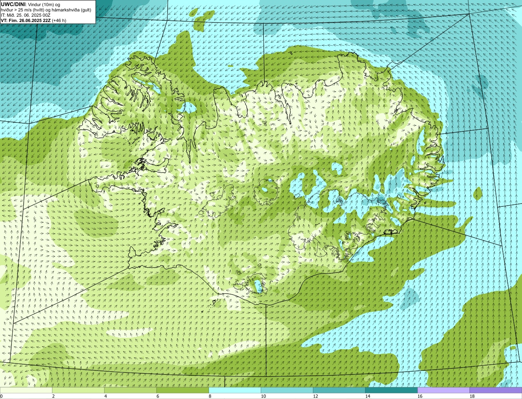The image size is (522, 399).
Task: Click the legend tick label '14'
Action: pos(368,396)
